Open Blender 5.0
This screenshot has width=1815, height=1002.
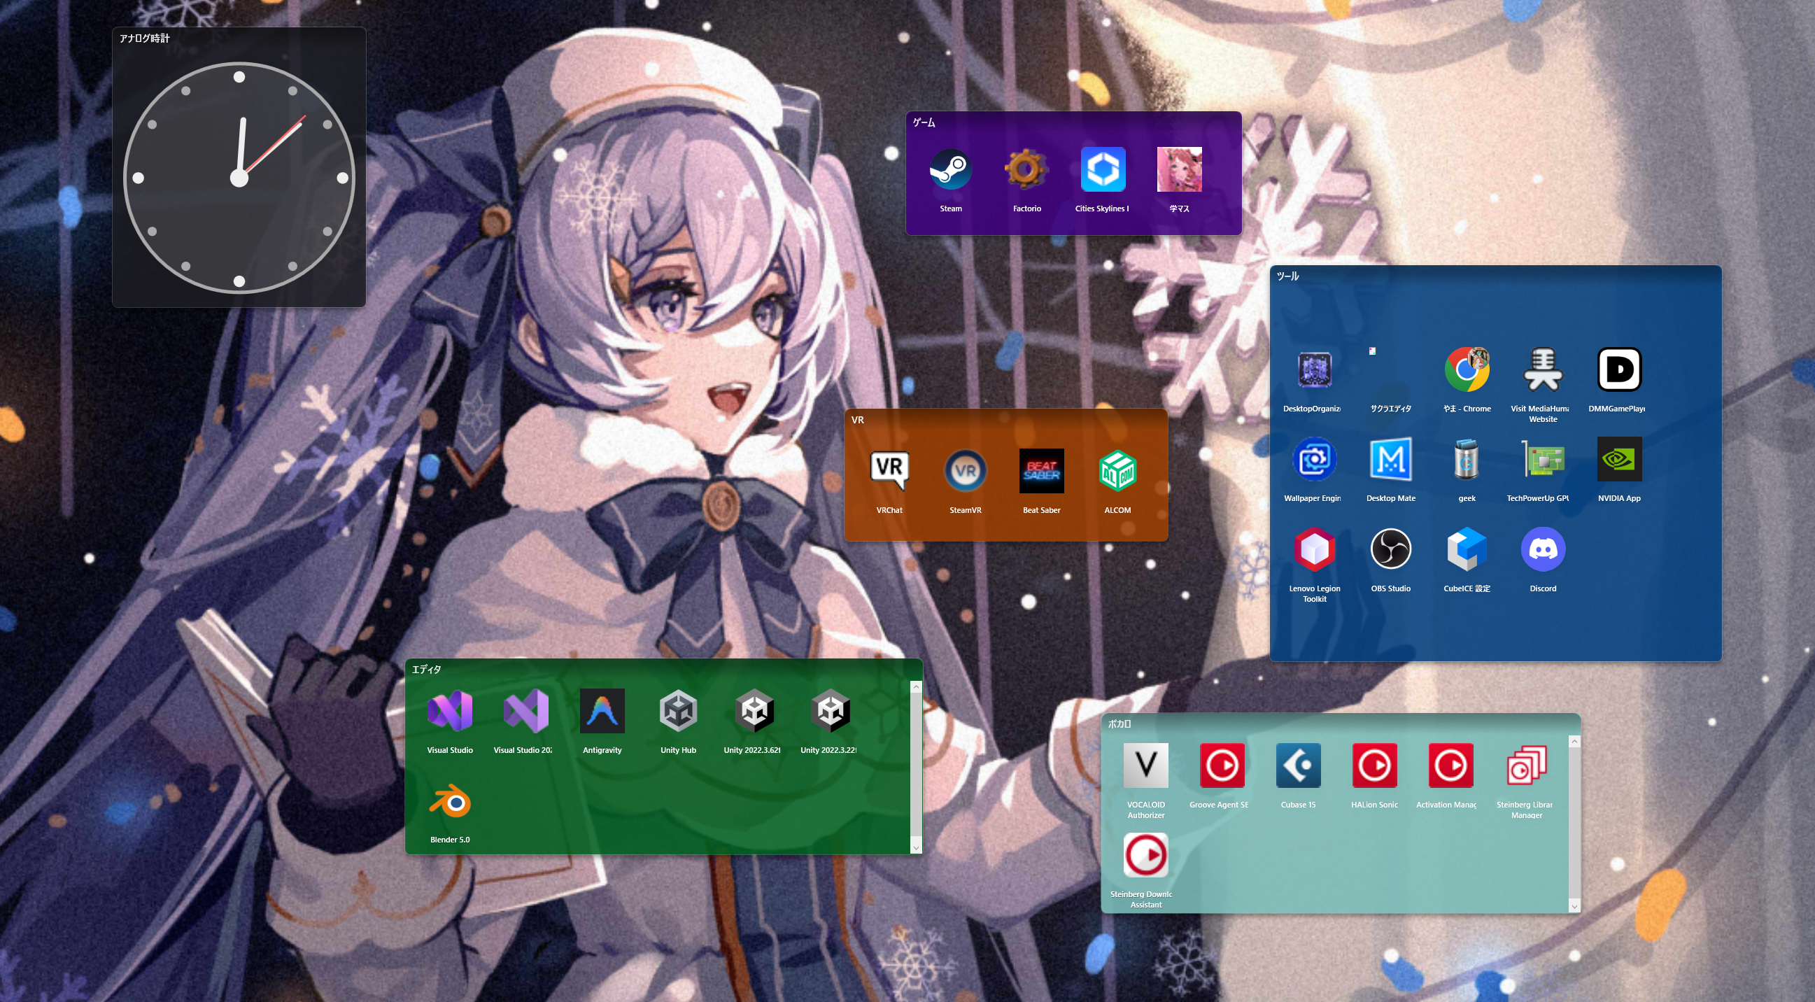point(449,802)
